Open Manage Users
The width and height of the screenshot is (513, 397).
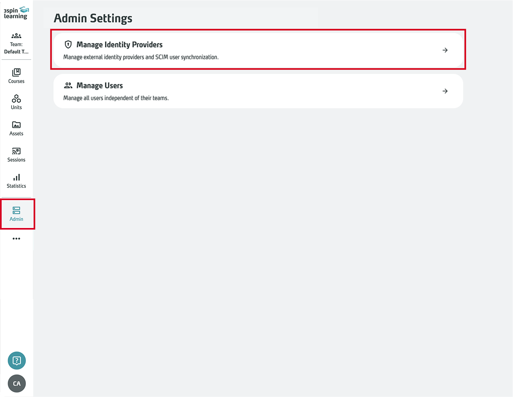pos(257,91)
